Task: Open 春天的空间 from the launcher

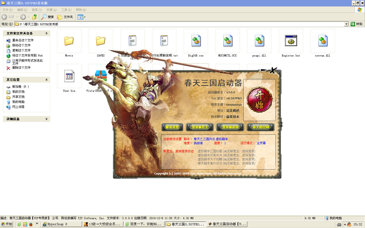Action: pos(261,127)
